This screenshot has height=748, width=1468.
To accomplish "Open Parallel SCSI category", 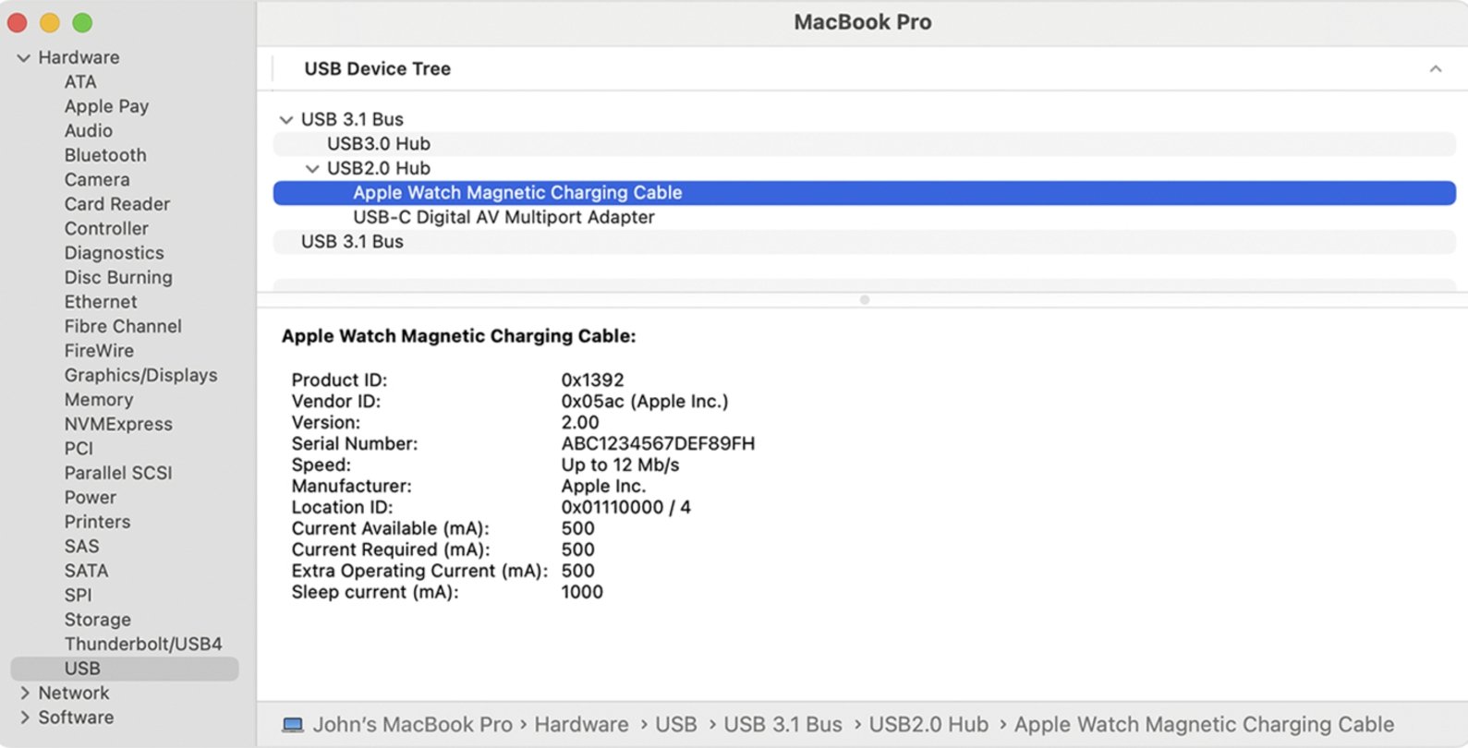I will pos(118,473).
